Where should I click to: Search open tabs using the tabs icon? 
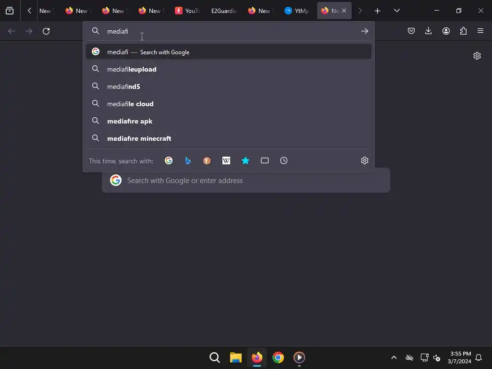[265, 160]
